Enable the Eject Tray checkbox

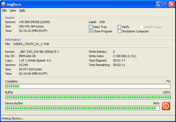pyautogui.click(x=91, y=27)
